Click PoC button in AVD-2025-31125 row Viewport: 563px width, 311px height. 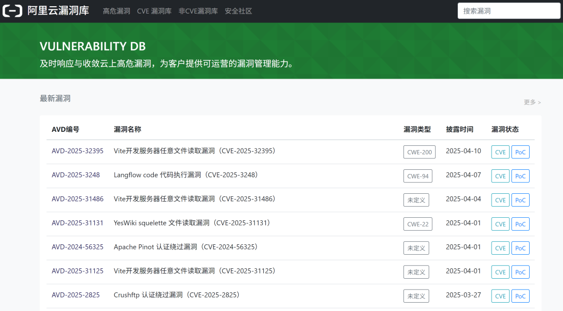[x=520, y=272]
